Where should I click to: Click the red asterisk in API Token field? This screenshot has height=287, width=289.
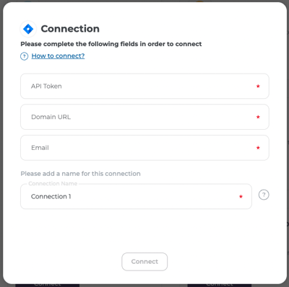click(258, 86)
